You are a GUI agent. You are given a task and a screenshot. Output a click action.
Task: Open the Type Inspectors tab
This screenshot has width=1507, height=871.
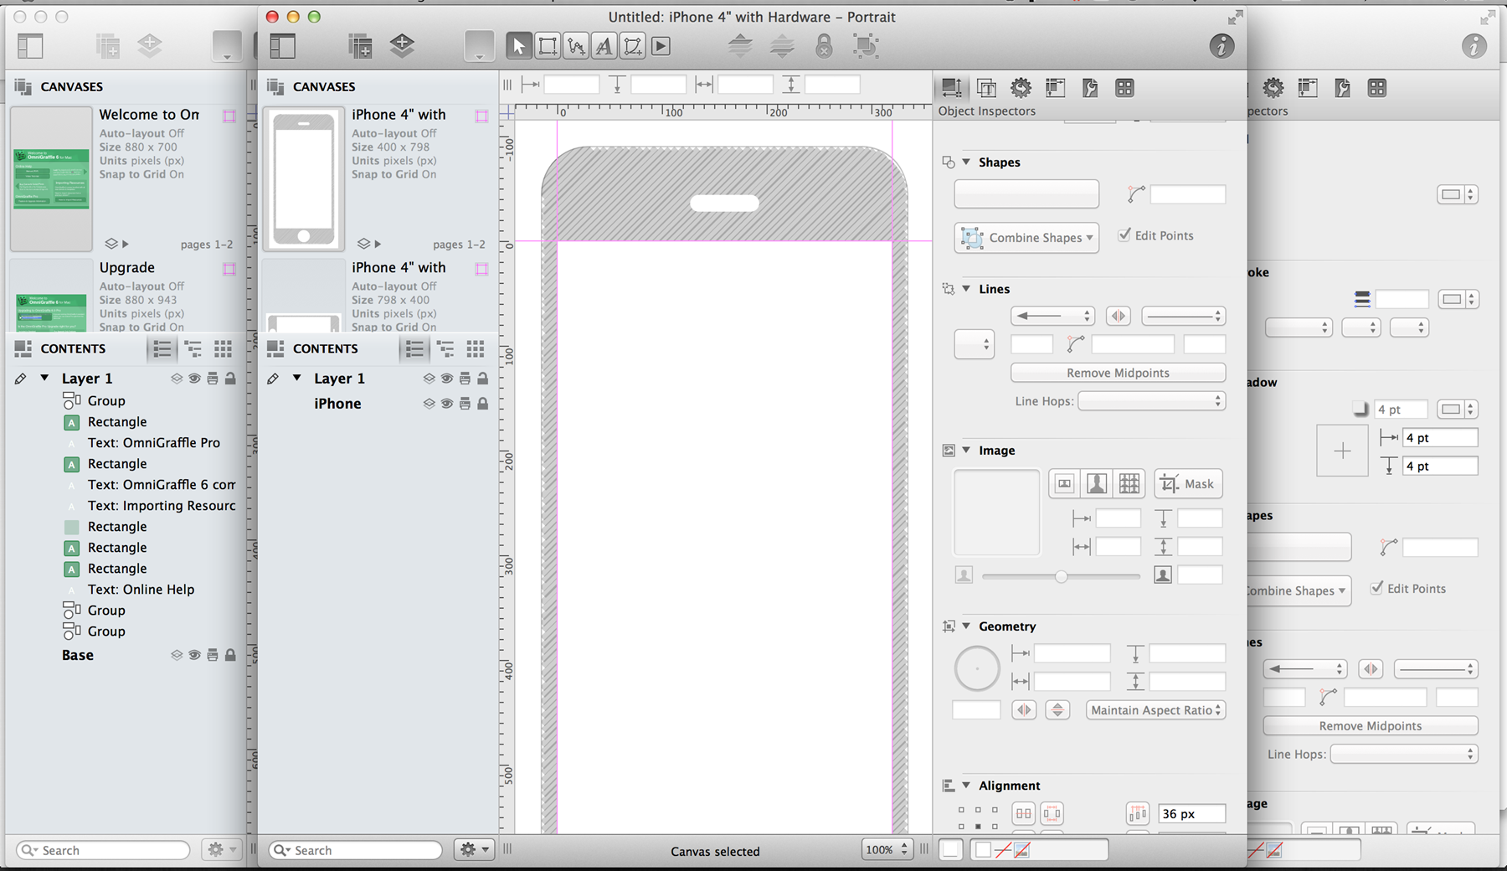pyautogui.click(x=987, y=88)
